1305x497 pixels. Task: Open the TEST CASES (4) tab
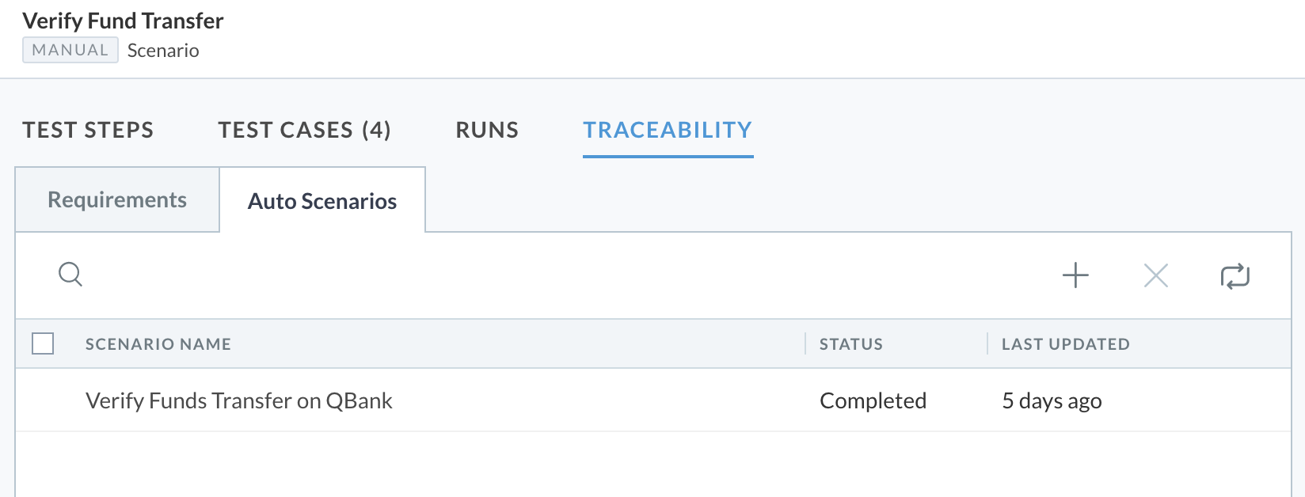click(x=305, y=130)
